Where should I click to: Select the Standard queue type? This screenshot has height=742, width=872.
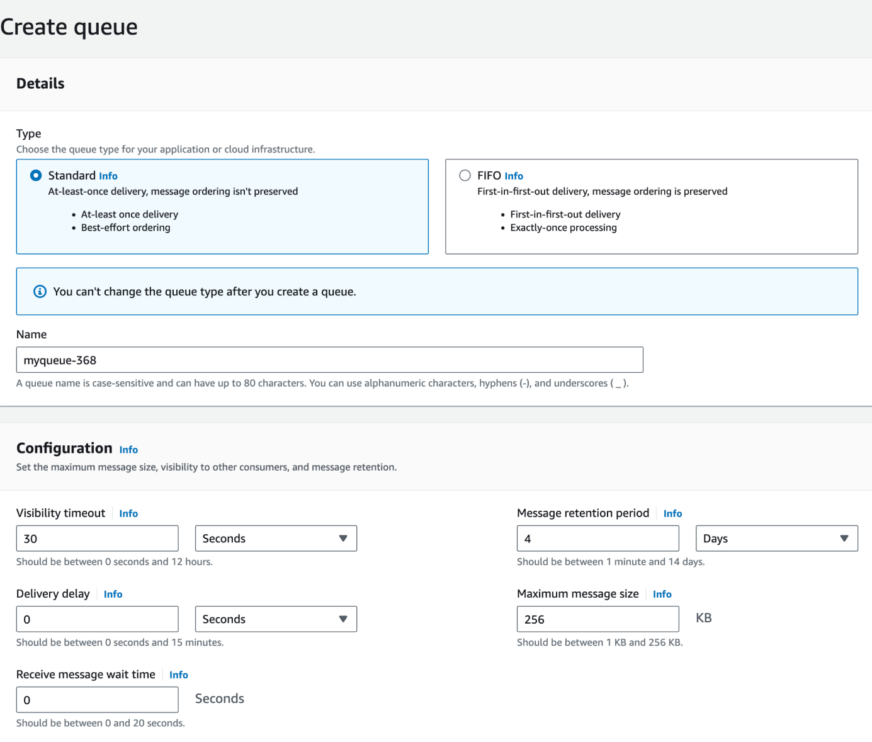pyautogui.click(x=36, y=175)
